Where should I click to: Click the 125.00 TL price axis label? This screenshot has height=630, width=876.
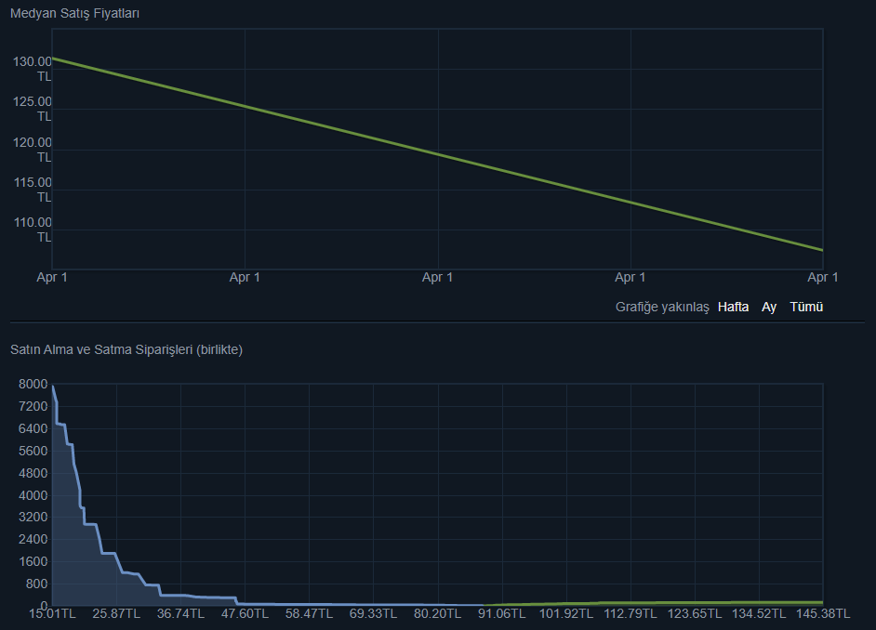(33, 109)
